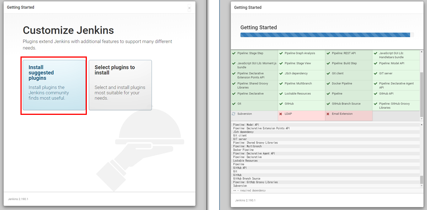Click Jenkins 2.190.1 version in progress window
427x210 pixels.
pos(245,200)
